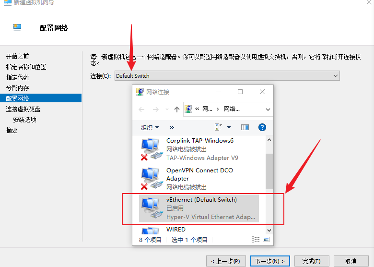Click the TAP-Windows Adapter V9 text
The height and width of the screenshot is (267, 374).
pos(202,158)
